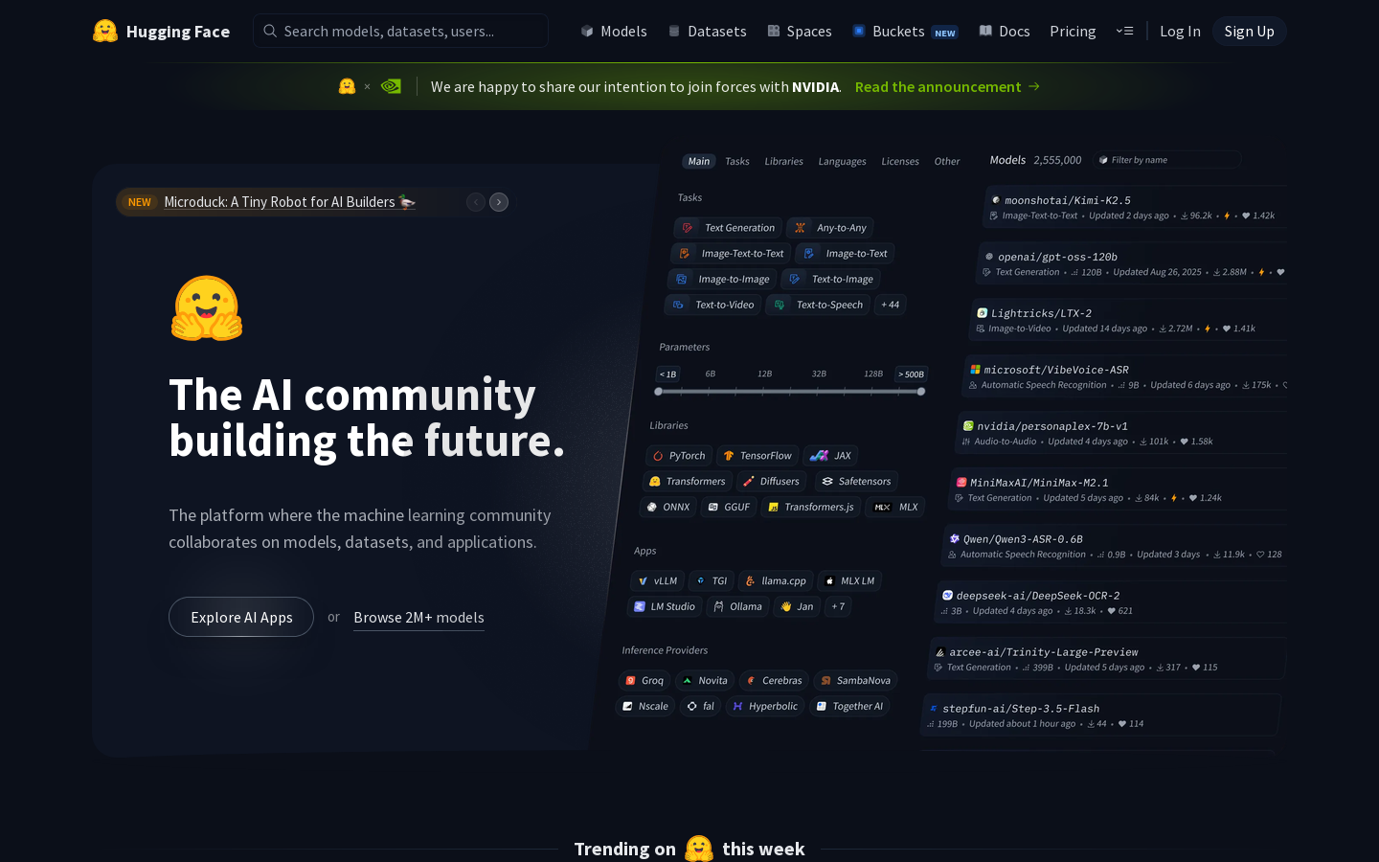The width and height of the screenshot is (1379, 862).
Task: Click the Diffusers library icon
Action: [749, 482]
